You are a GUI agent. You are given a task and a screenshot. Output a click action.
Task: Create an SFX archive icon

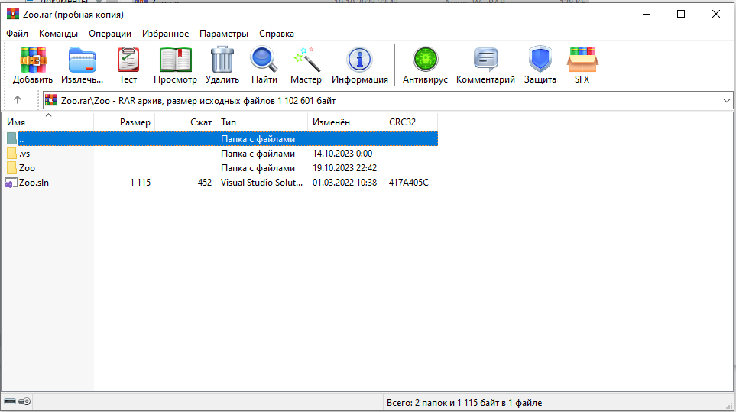582,60
